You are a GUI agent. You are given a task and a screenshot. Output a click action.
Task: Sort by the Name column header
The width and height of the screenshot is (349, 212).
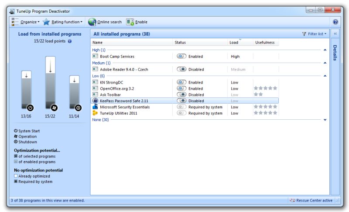pos(131,42)
